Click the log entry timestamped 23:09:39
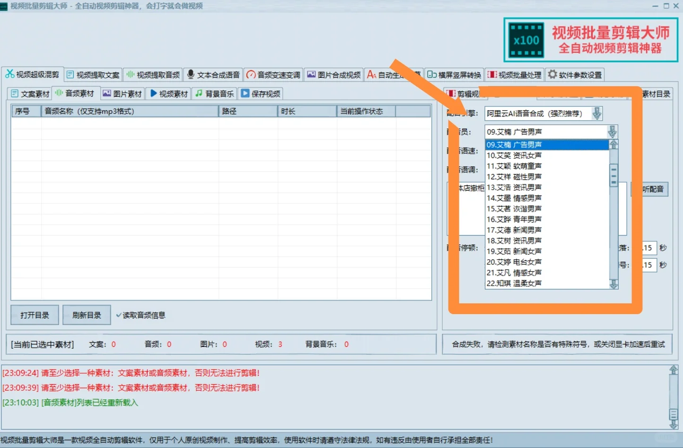 pos(131,388)
